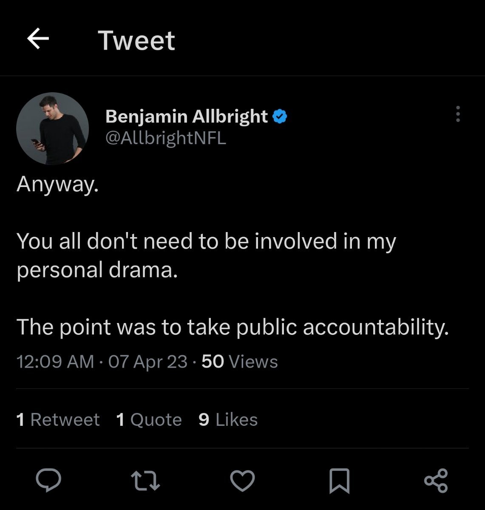Screen dimensions: 485x510
Task: Click the 07 Apr 23 date
Action: pos(147,361)
